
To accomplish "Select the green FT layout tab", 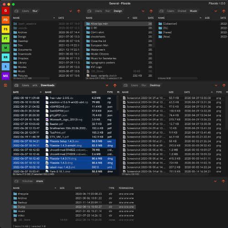I will 5,39.
